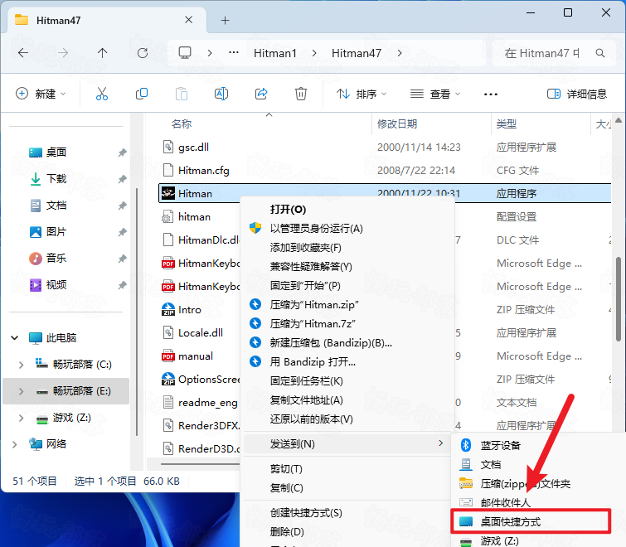Click the manual PDF file icon

pos(168,356)
